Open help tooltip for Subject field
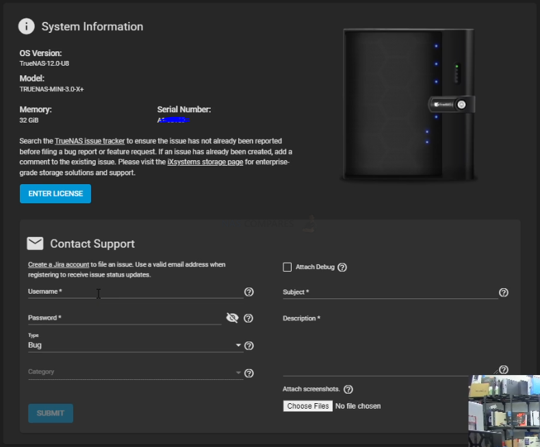This screenshot has height=447, width=540. click(x=504, y=292)
